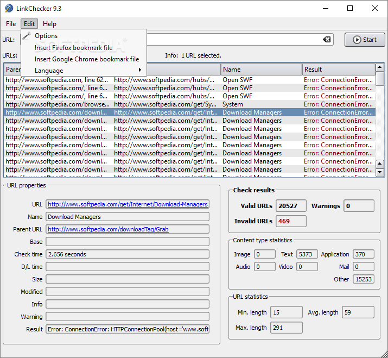Click the 'Info: 1 URL selected.' status text
The height and width of the screenshot is (358, 388).
pyautogui.click(x=193, y=55)
